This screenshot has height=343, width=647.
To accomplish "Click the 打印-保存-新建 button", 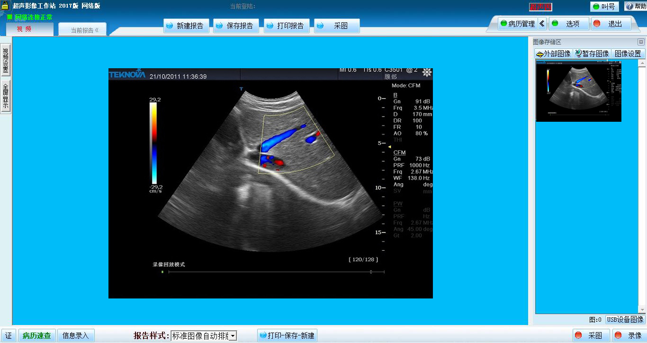I will 287,335.
